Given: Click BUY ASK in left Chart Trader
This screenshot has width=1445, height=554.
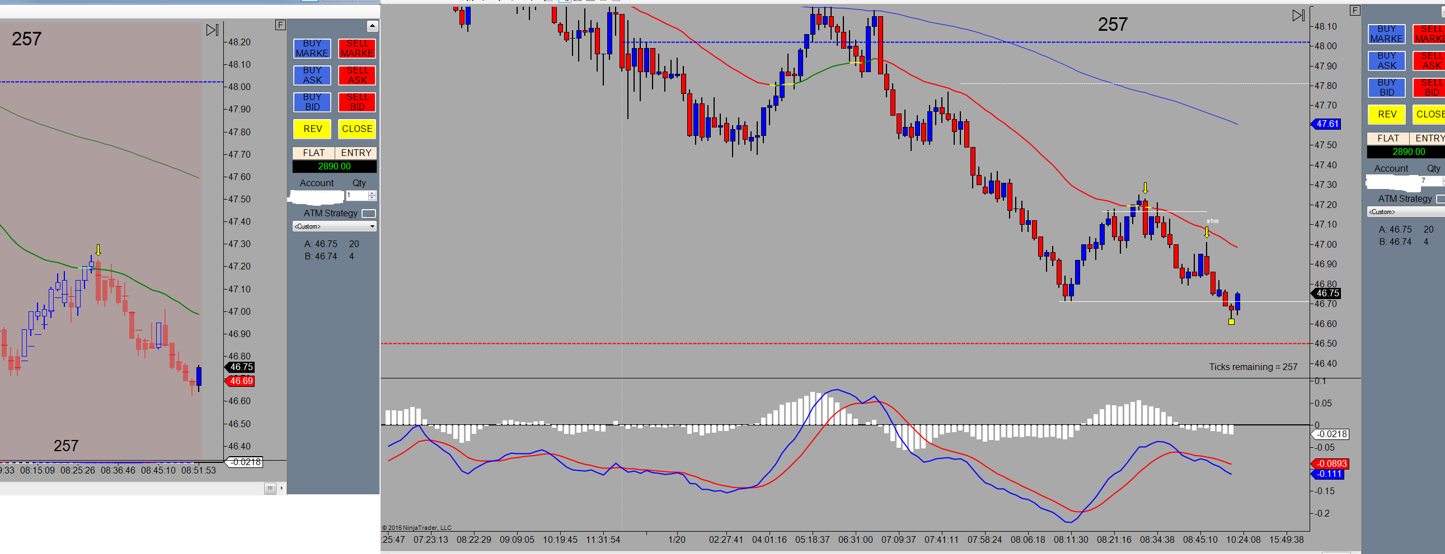Looking at the screenshot, I should (312, 75).
